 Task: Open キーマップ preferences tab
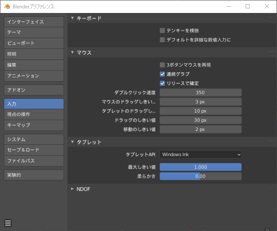[34, 125]
